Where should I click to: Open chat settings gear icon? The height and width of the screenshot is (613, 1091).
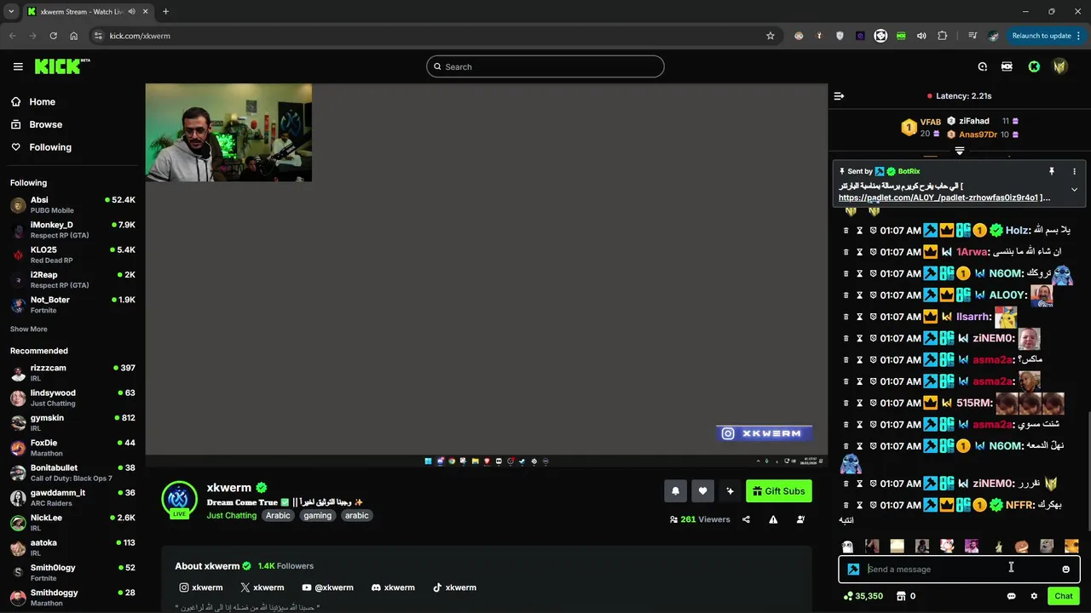(1034, 596)
